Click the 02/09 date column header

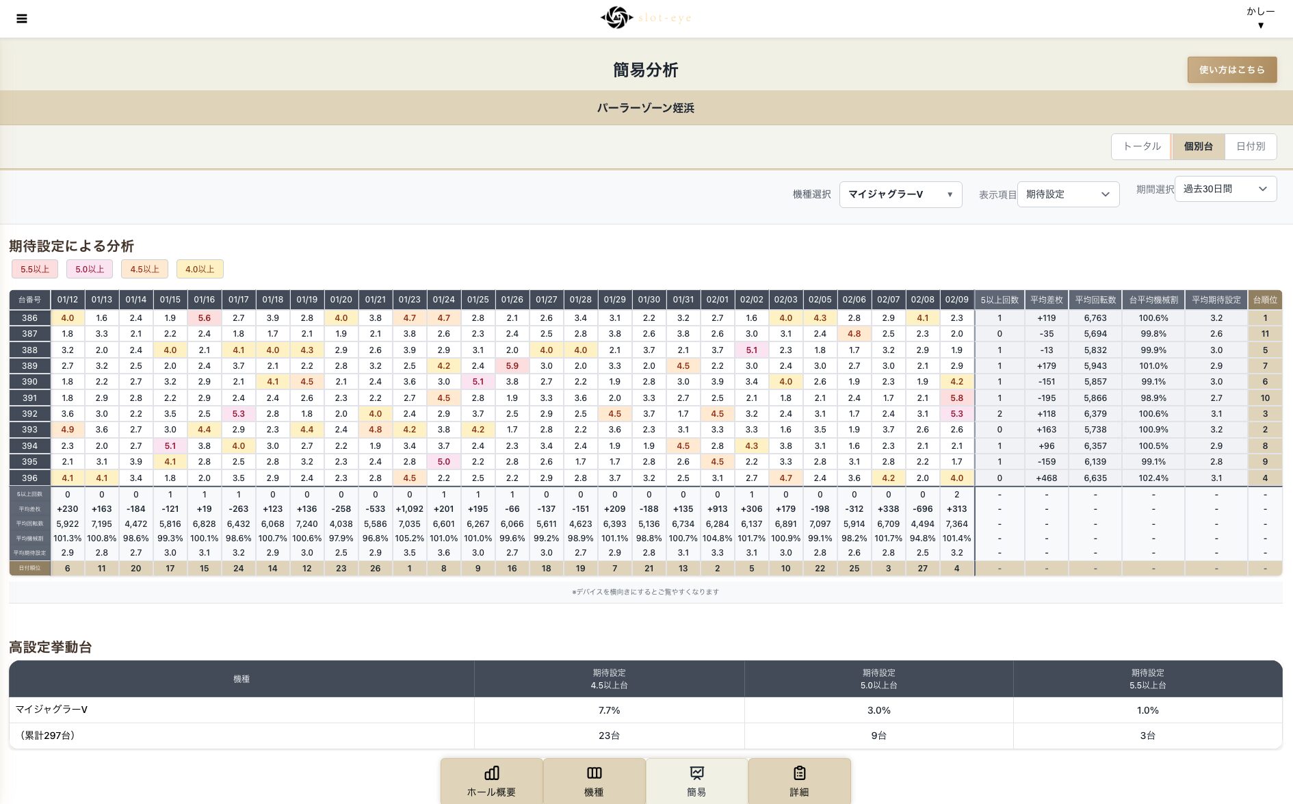click(x=956, y=300)
